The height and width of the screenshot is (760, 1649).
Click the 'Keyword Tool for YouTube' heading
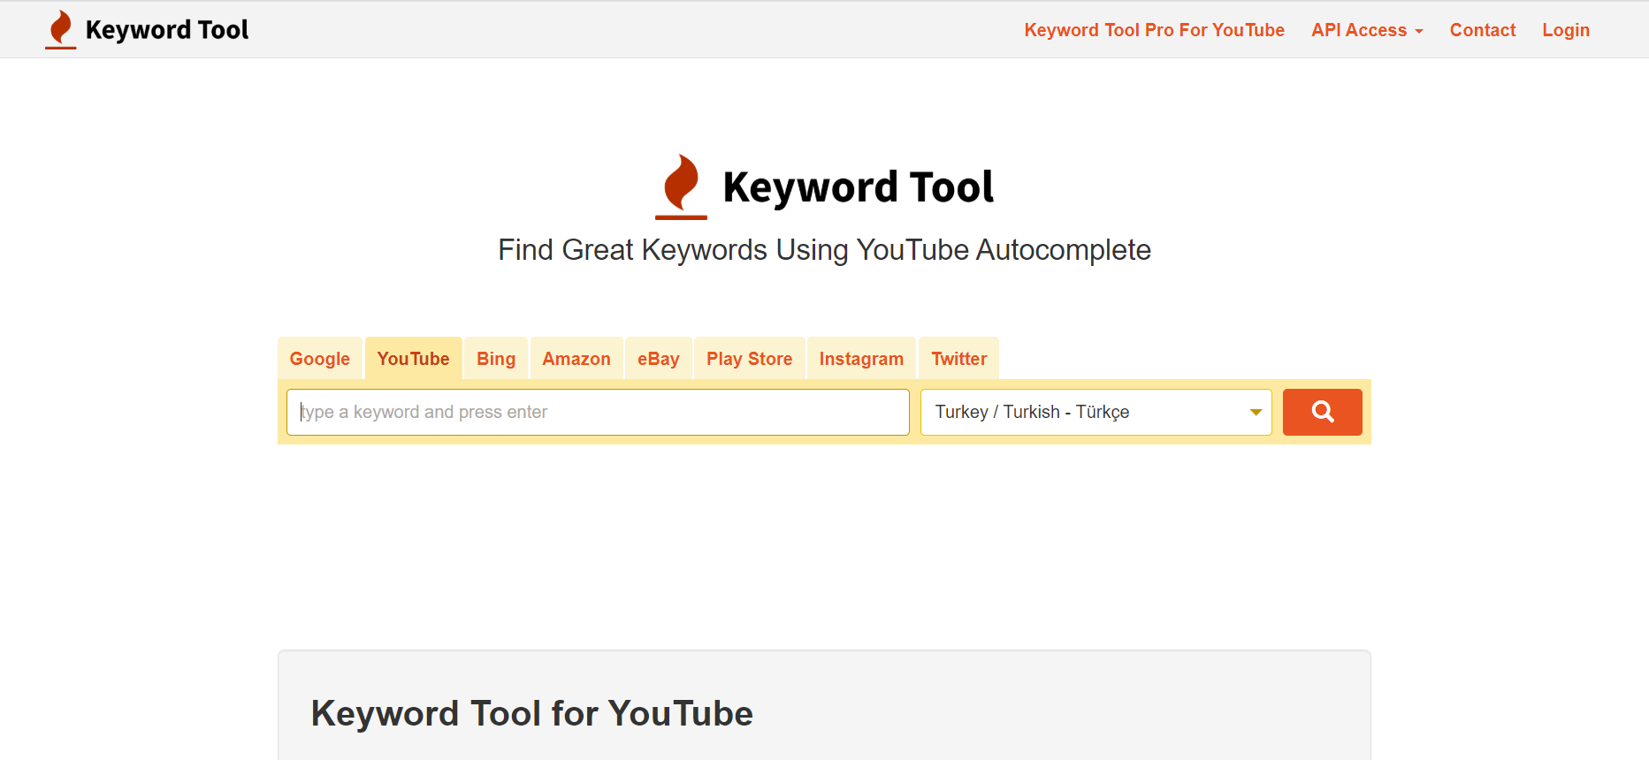coord(531,713)
